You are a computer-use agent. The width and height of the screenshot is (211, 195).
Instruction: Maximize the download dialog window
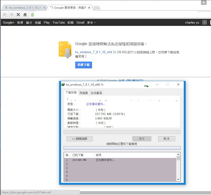[x=168, y=84]
